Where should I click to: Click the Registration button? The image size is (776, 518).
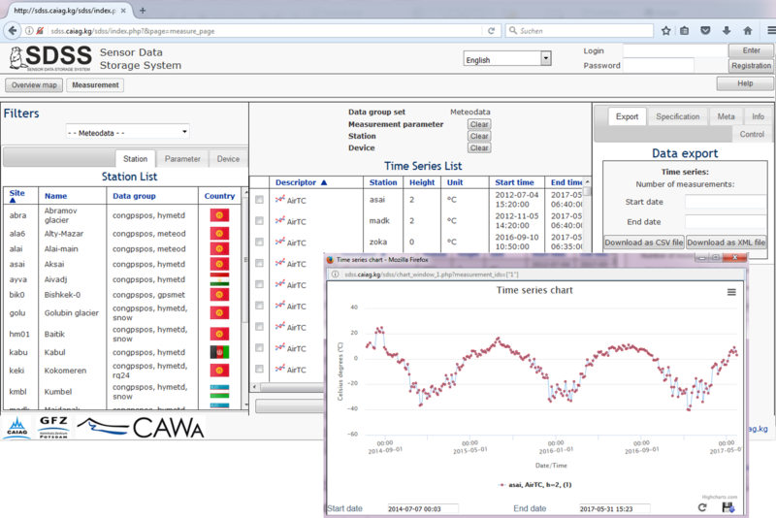750,66
